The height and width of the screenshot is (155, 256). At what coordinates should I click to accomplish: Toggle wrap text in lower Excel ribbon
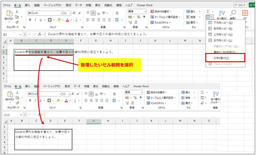coord(114,94)
